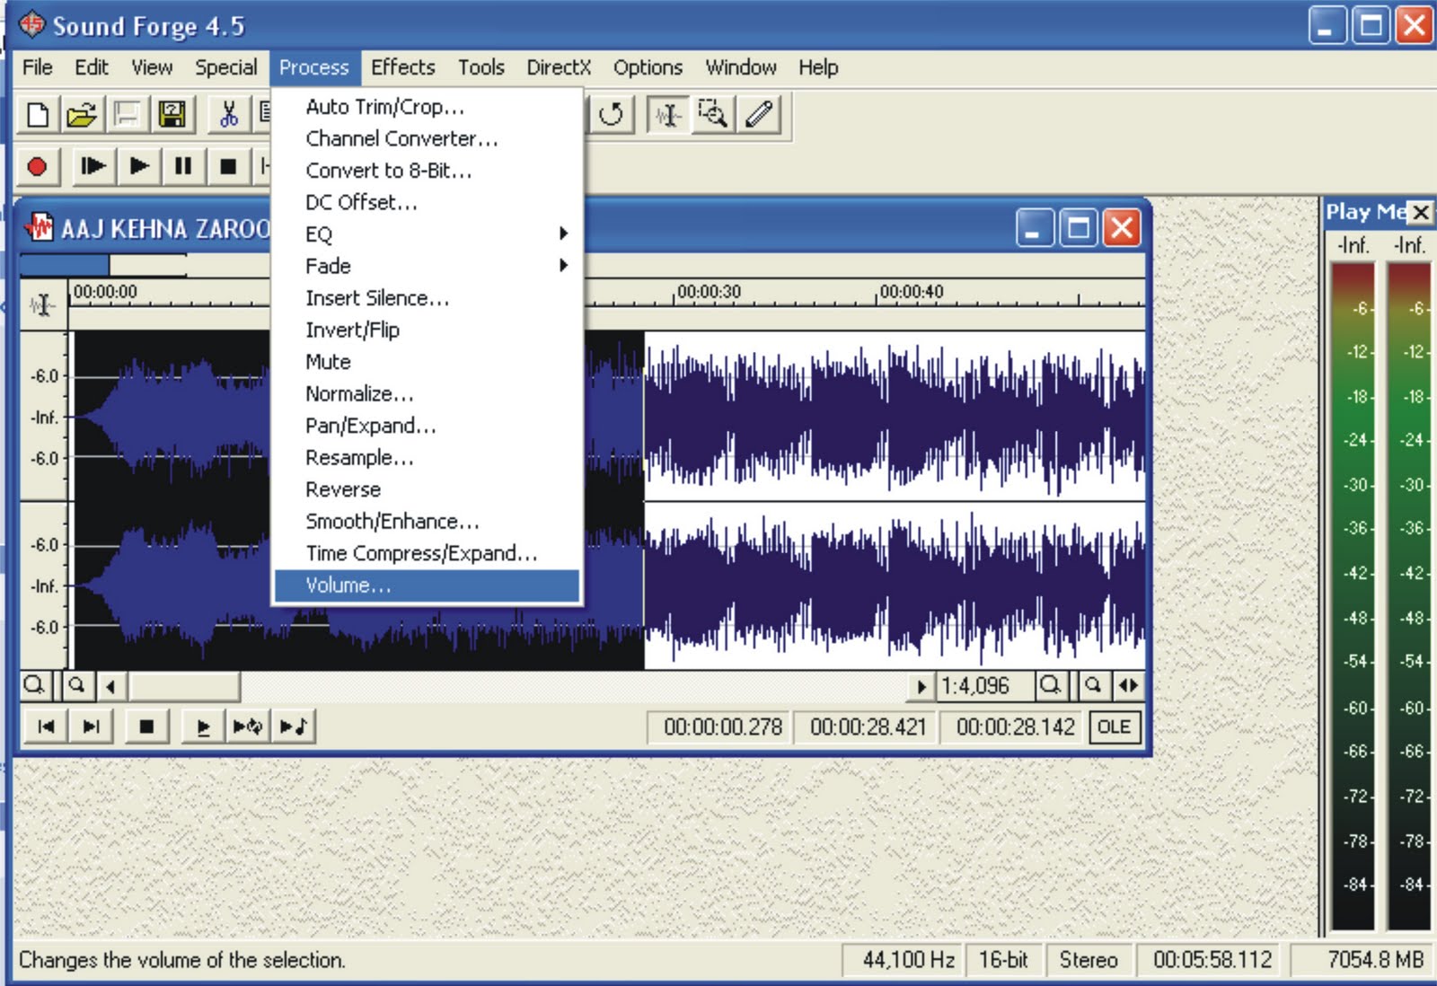
Task: Choose Reverse from the Process menu
Action: [428, 489]
